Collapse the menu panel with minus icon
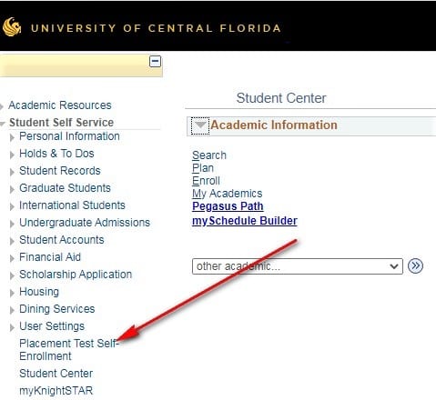 click(x=155, y=62)
